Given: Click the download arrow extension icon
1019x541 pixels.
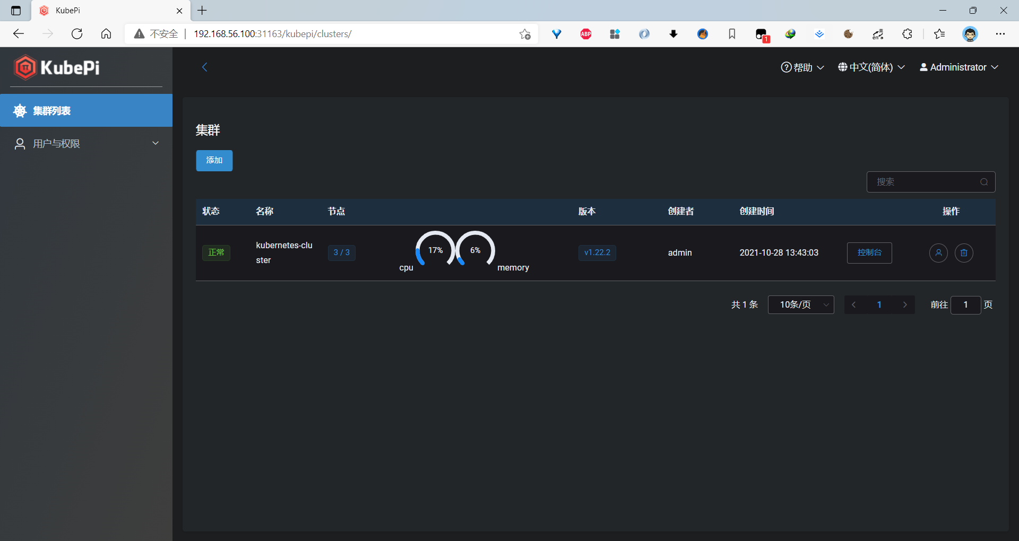Looking at the screenshot, I should pos(673,34).
